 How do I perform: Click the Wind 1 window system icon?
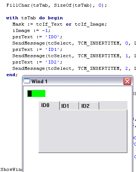click(27, 81)
